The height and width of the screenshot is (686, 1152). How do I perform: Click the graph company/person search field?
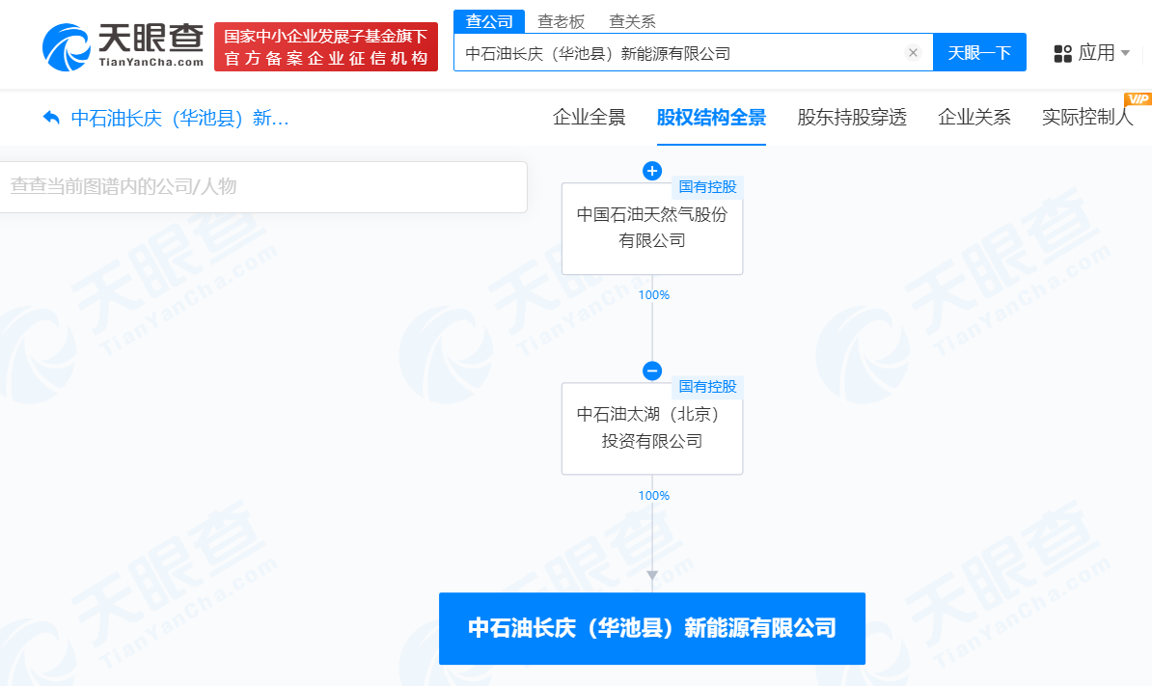[x=263, y=187]
